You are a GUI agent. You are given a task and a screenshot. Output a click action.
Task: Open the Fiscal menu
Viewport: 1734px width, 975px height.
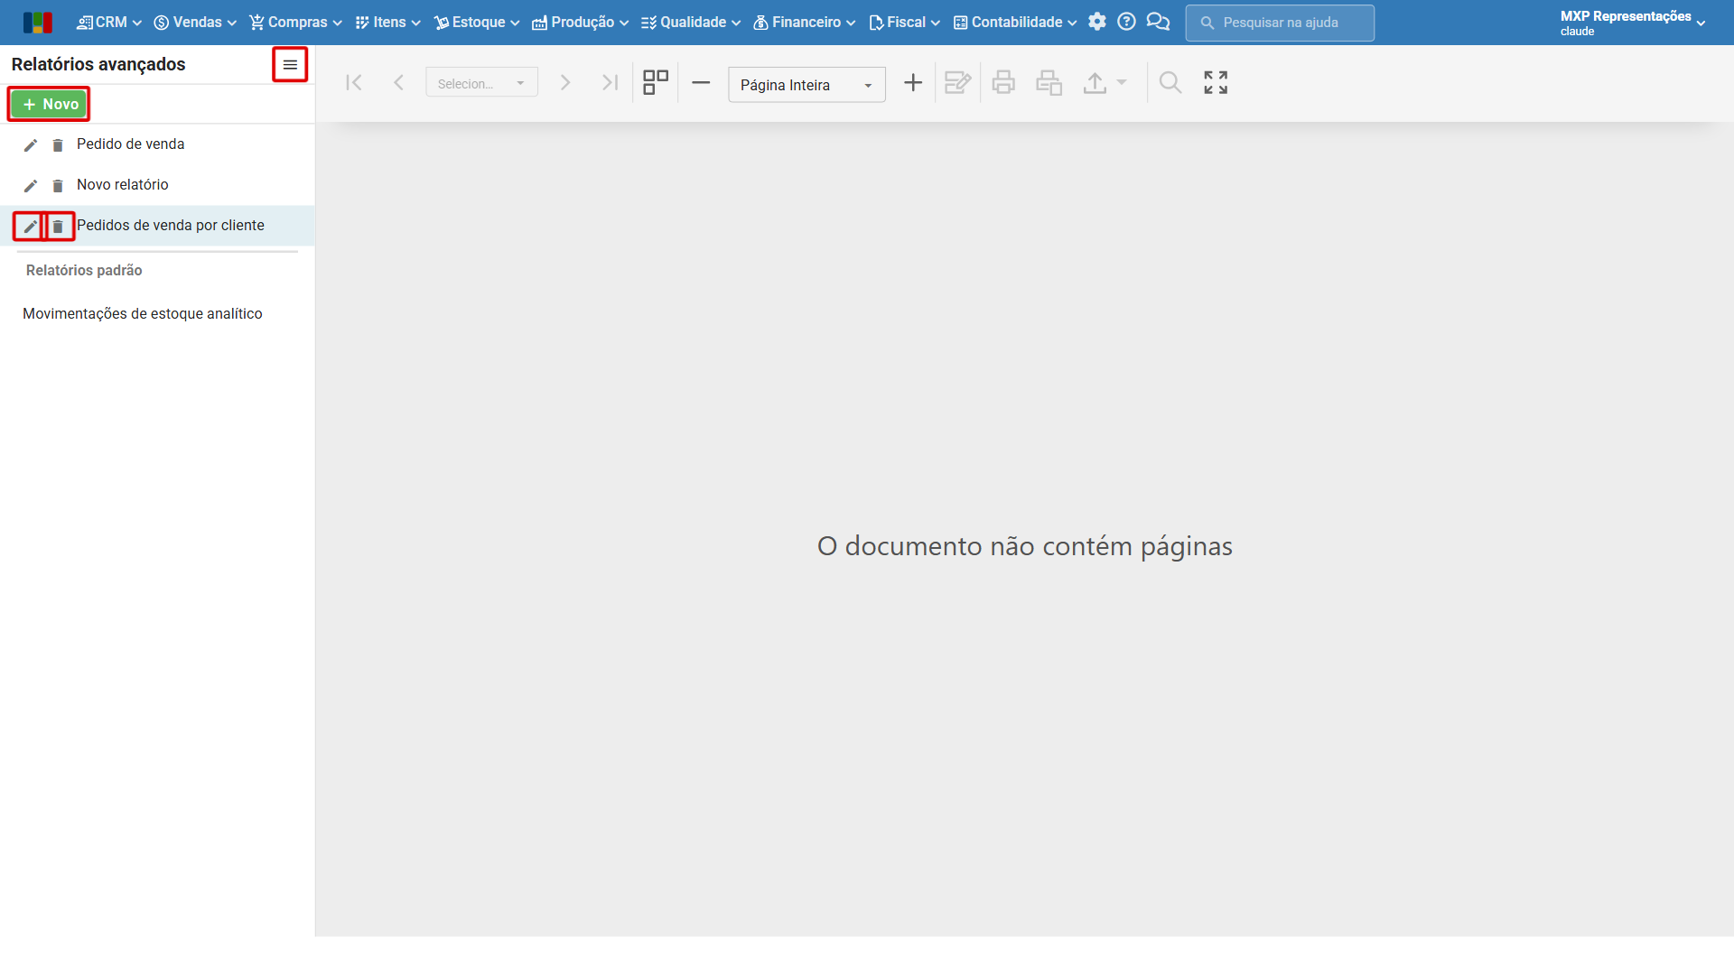click(x=904, y=23)
